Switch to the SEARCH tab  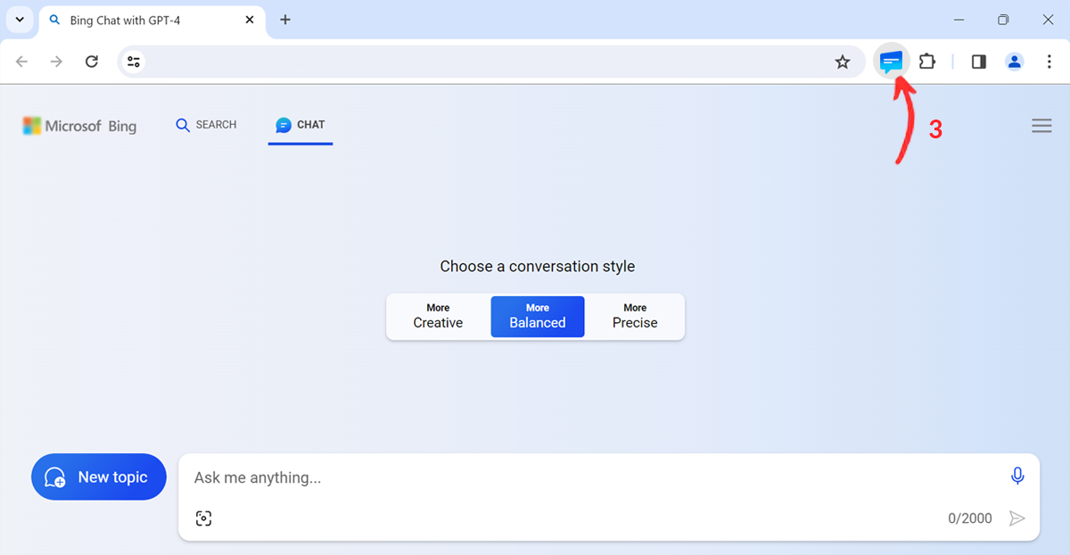coord(206,125)
